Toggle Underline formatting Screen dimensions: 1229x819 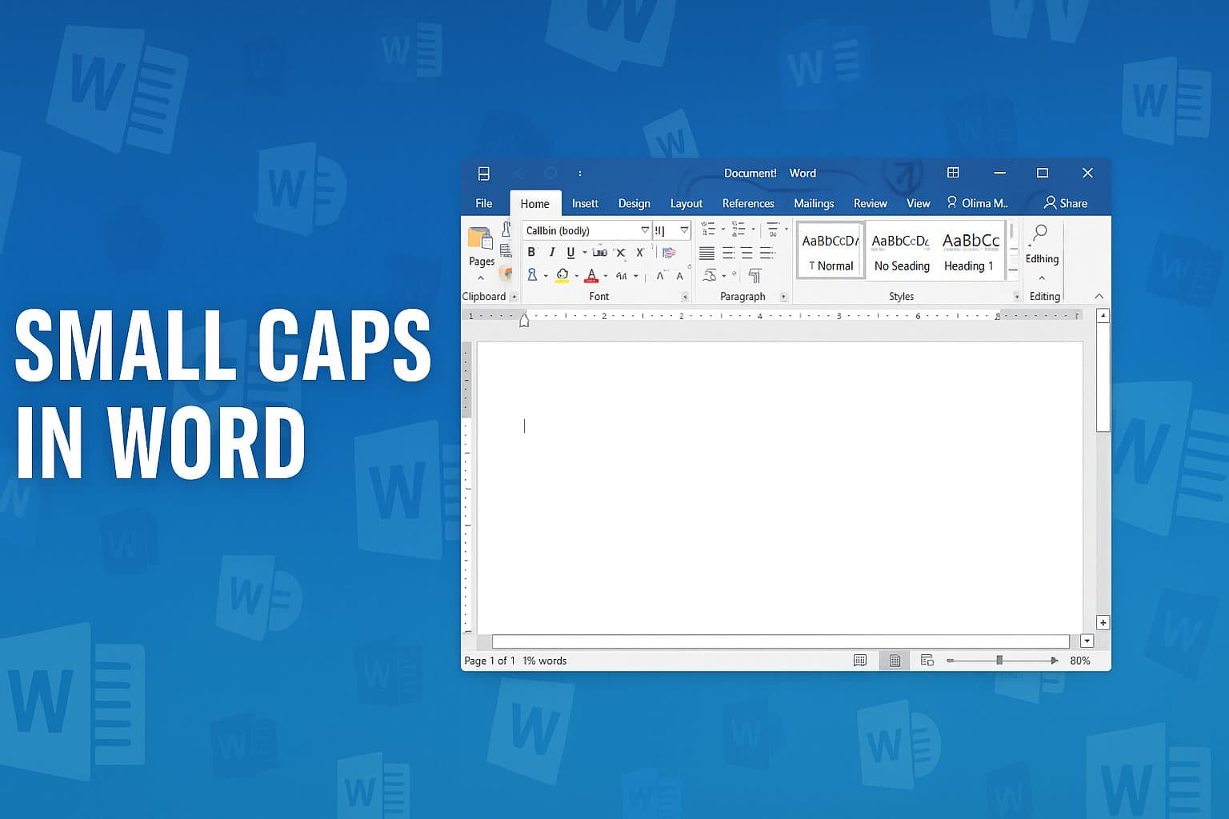tap(570, 253)
